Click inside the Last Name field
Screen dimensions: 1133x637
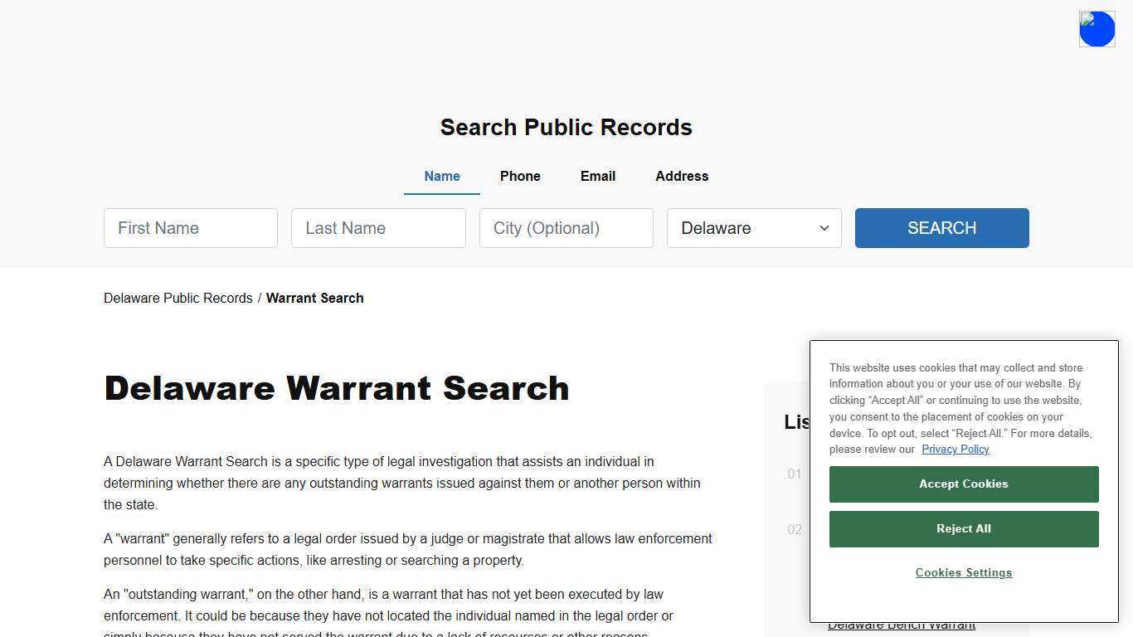click(378, 228)
